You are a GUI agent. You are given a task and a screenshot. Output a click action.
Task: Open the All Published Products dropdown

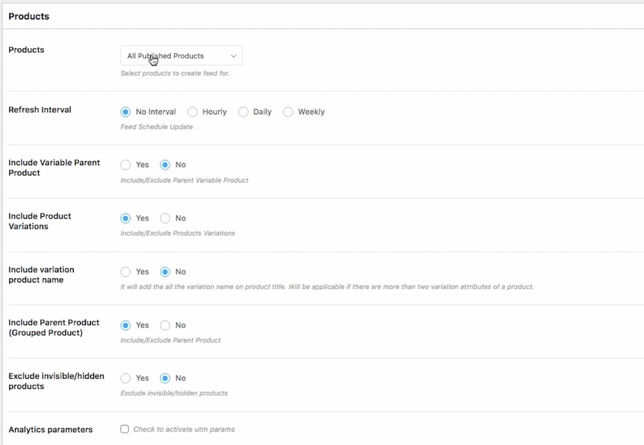coord(181,56)
